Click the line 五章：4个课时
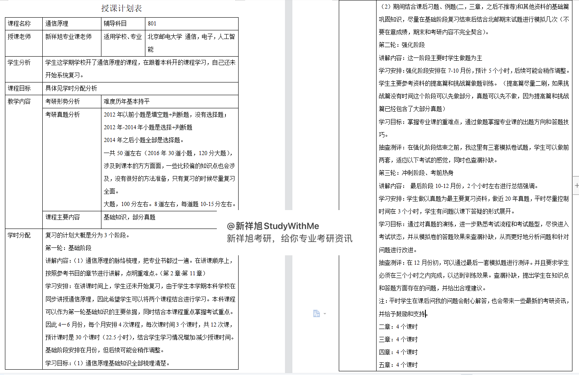 [x=398, y=365]
